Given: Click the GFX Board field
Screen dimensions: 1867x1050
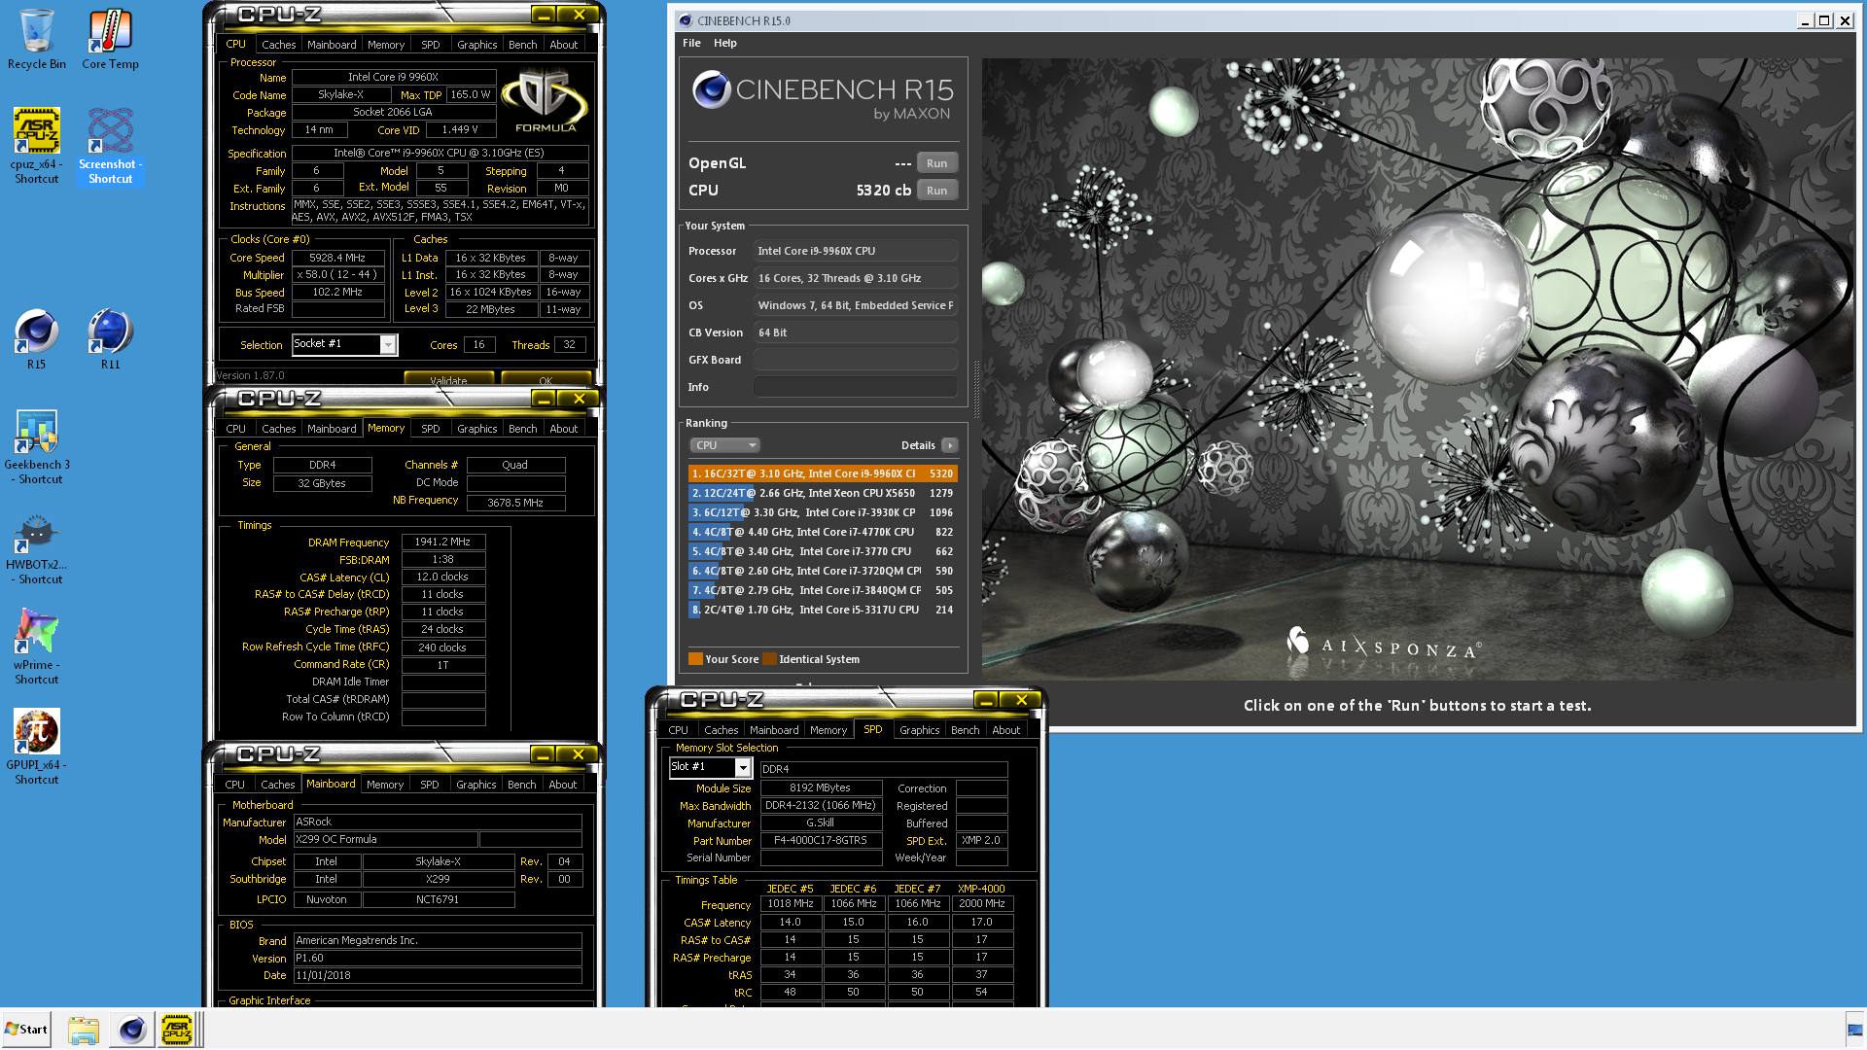Looking at the screenshot, I should click(855, 360).
